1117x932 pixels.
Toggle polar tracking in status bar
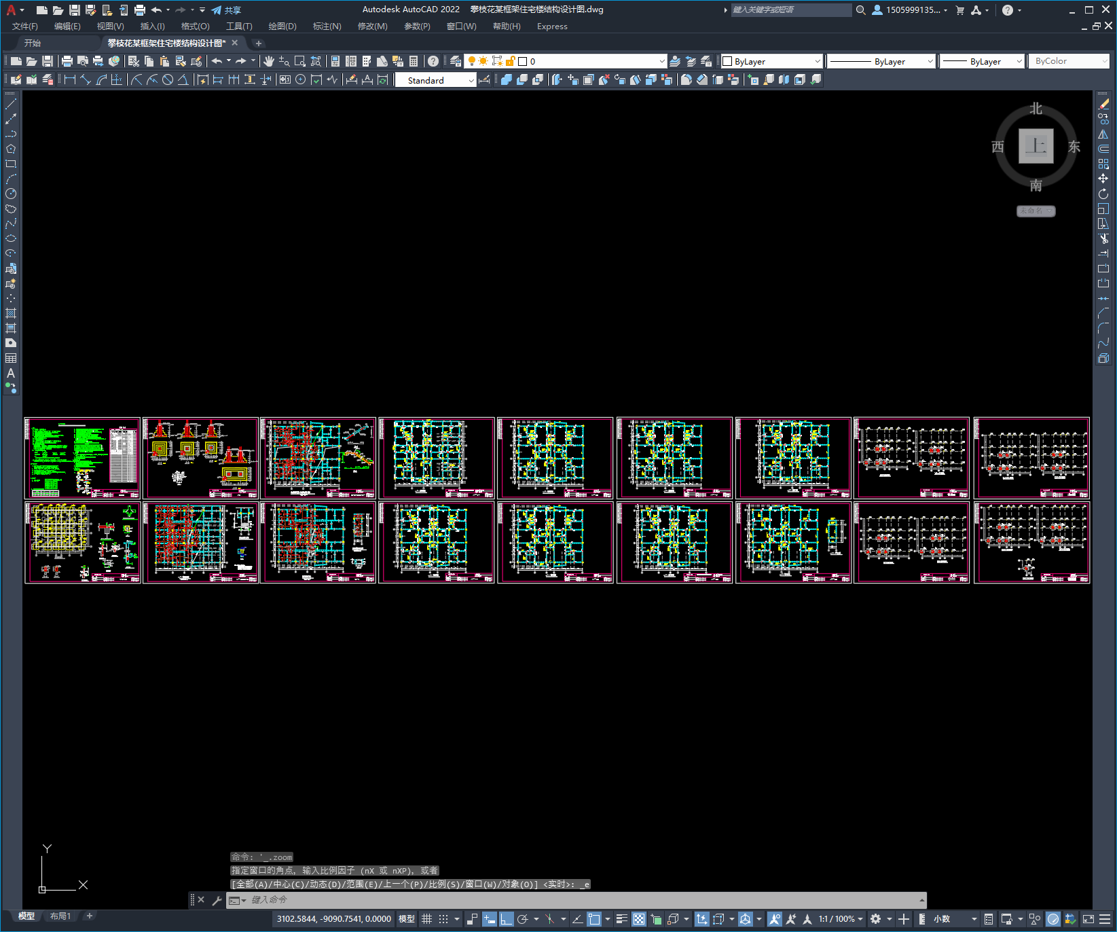[x=523, y=919]
